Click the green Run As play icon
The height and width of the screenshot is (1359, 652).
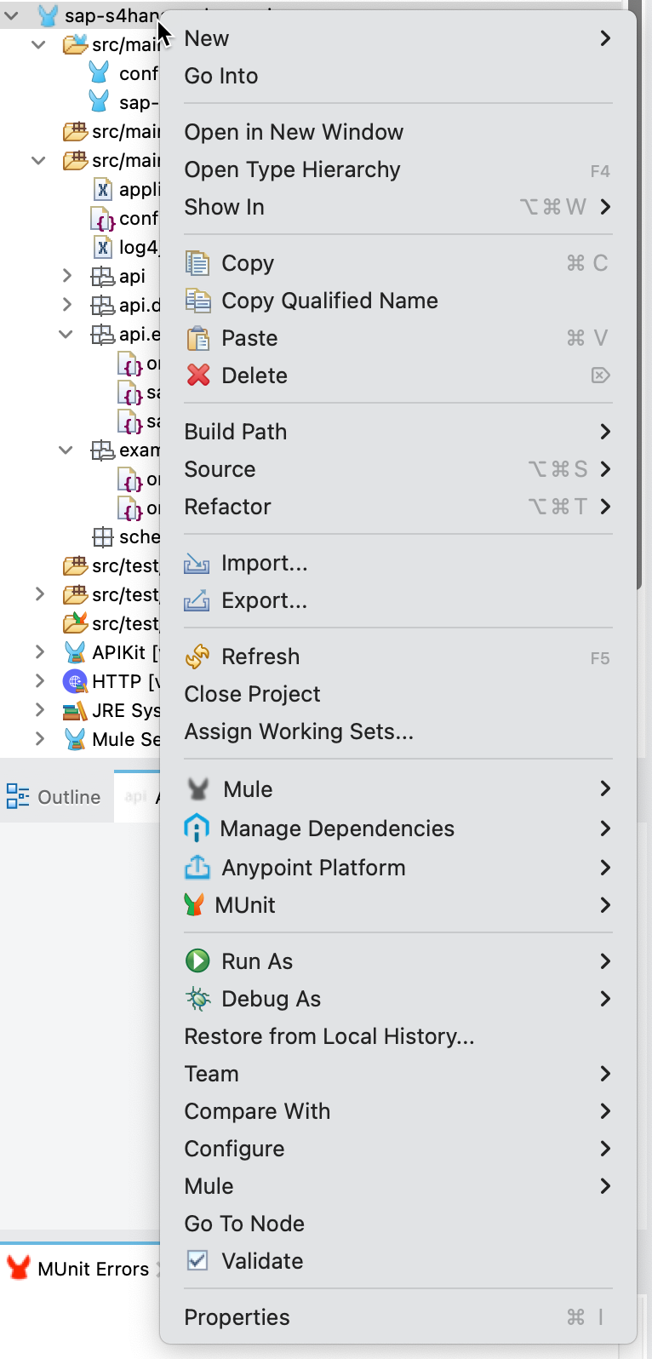(x=197, y=961)
